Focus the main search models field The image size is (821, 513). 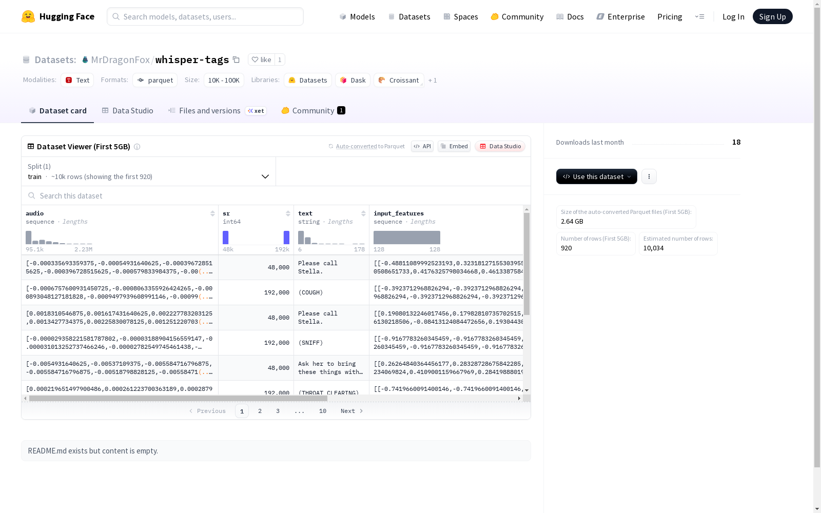click(205, 16)
